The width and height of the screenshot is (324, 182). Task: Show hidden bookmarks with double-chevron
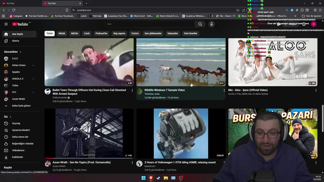pyautogui.click(x=295, y=16)
